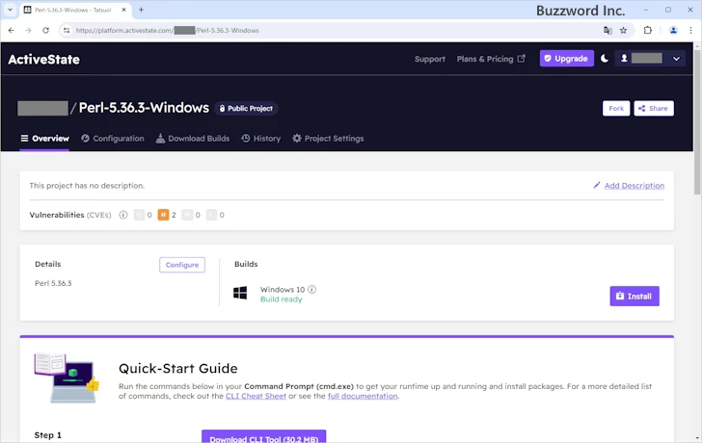Screen dimensions: 702x443
Task: Click the ActiveState logo
Action: (x=44, y=60)
